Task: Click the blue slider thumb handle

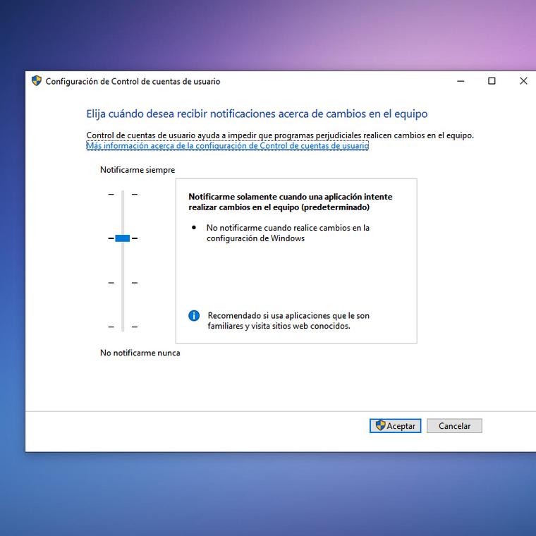Action: tap(123, 238)
